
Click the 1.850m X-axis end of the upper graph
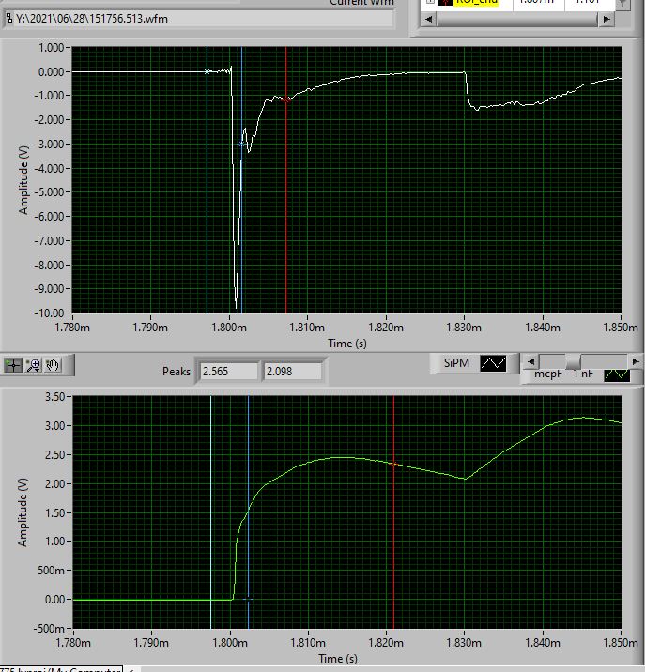coord(621,328)
